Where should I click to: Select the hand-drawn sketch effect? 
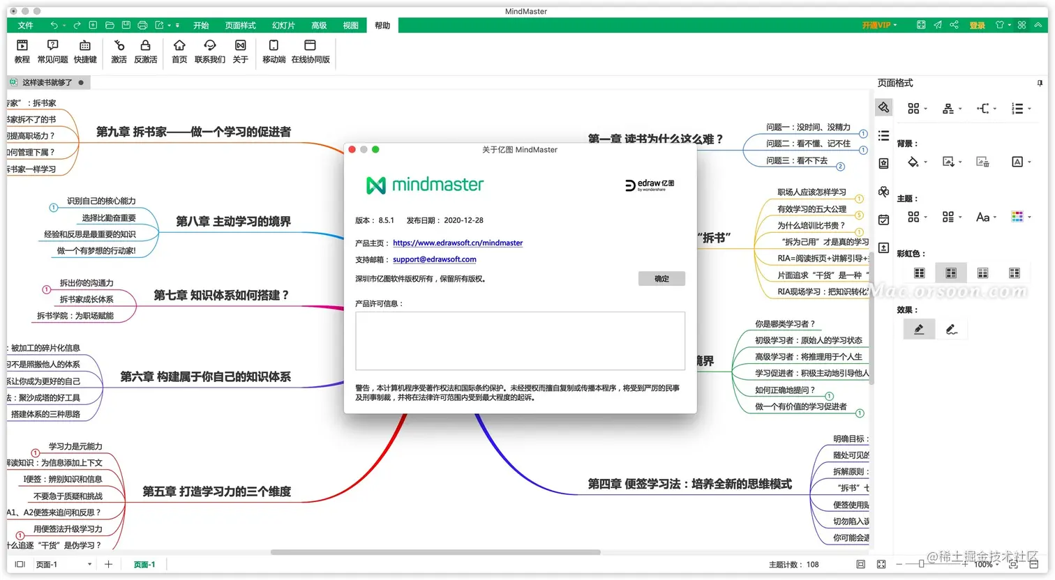[x=951, y=329]
